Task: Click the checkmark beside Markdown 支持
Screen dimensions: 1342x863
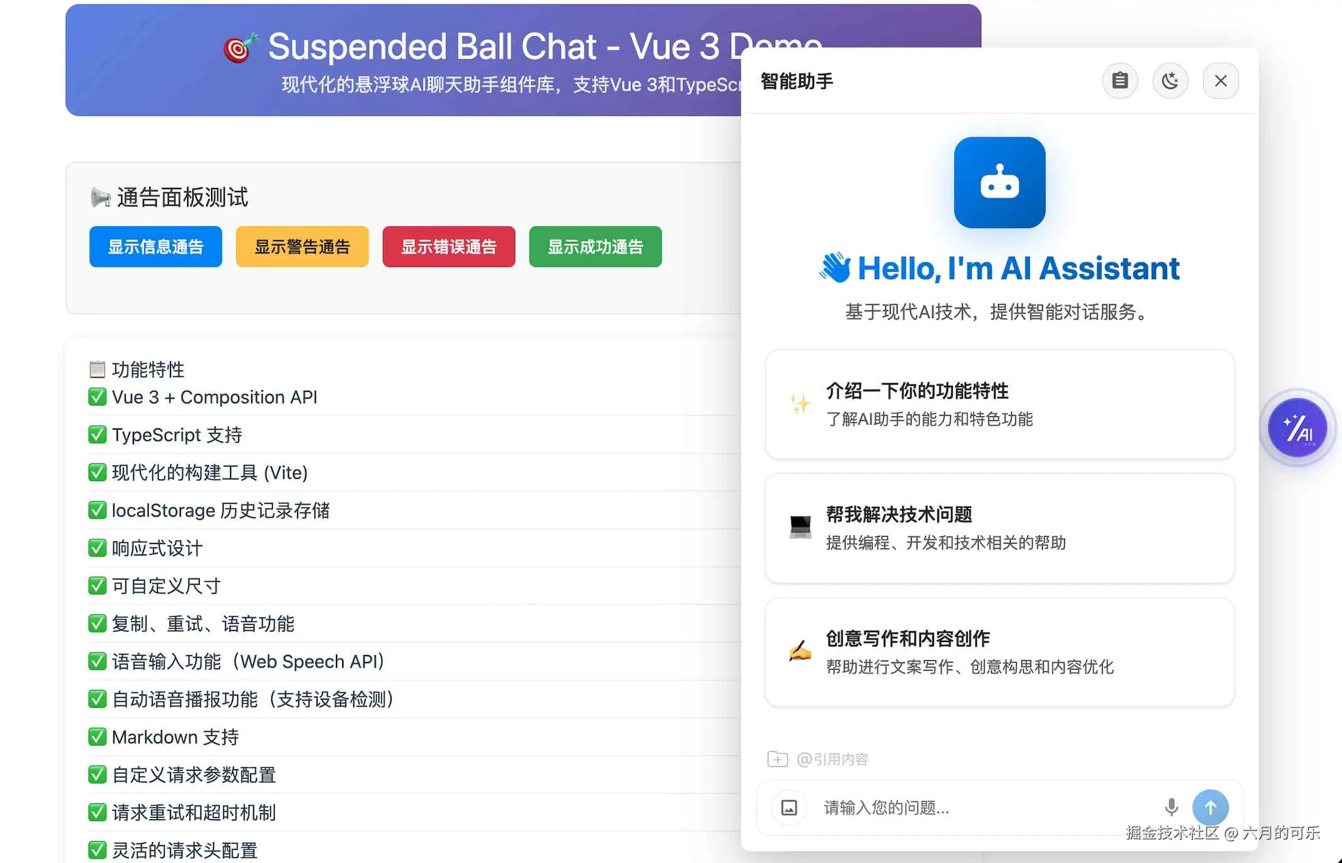Action: [98, 736]
